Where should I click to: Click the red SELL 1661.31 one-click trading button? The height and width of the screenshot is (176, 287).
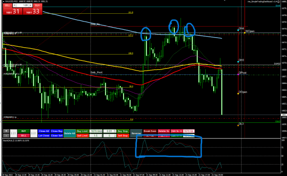click(13, 11)
